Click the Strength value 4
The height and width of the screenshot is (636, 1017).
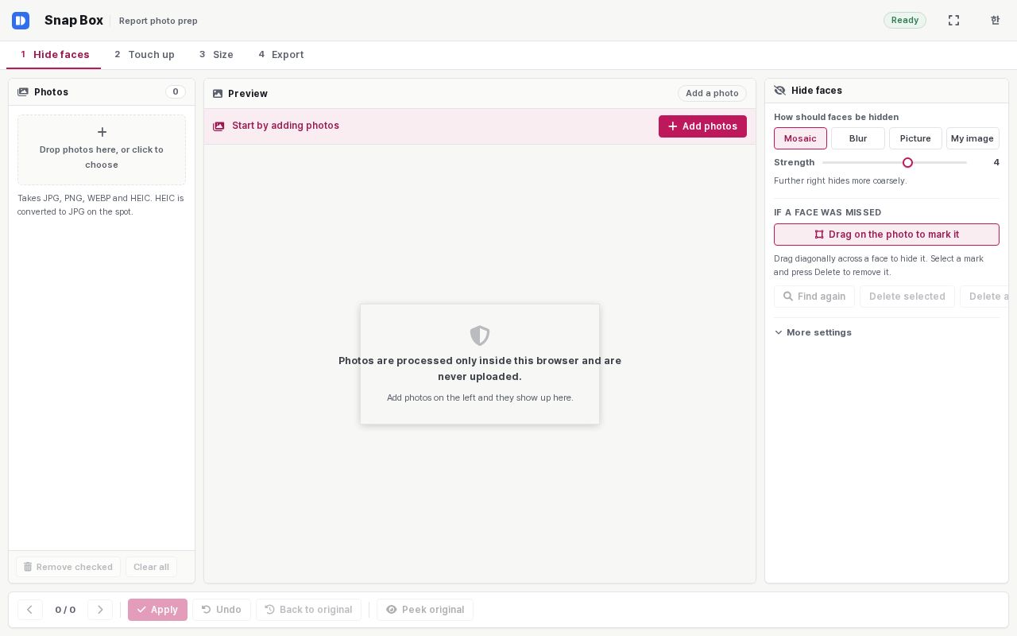996,162
